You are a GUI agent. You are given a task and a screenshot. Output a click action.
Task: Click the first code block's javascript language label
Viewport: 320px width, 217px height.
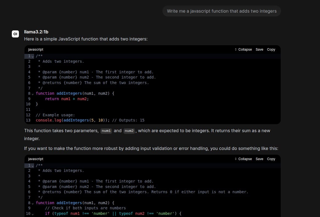36,50
